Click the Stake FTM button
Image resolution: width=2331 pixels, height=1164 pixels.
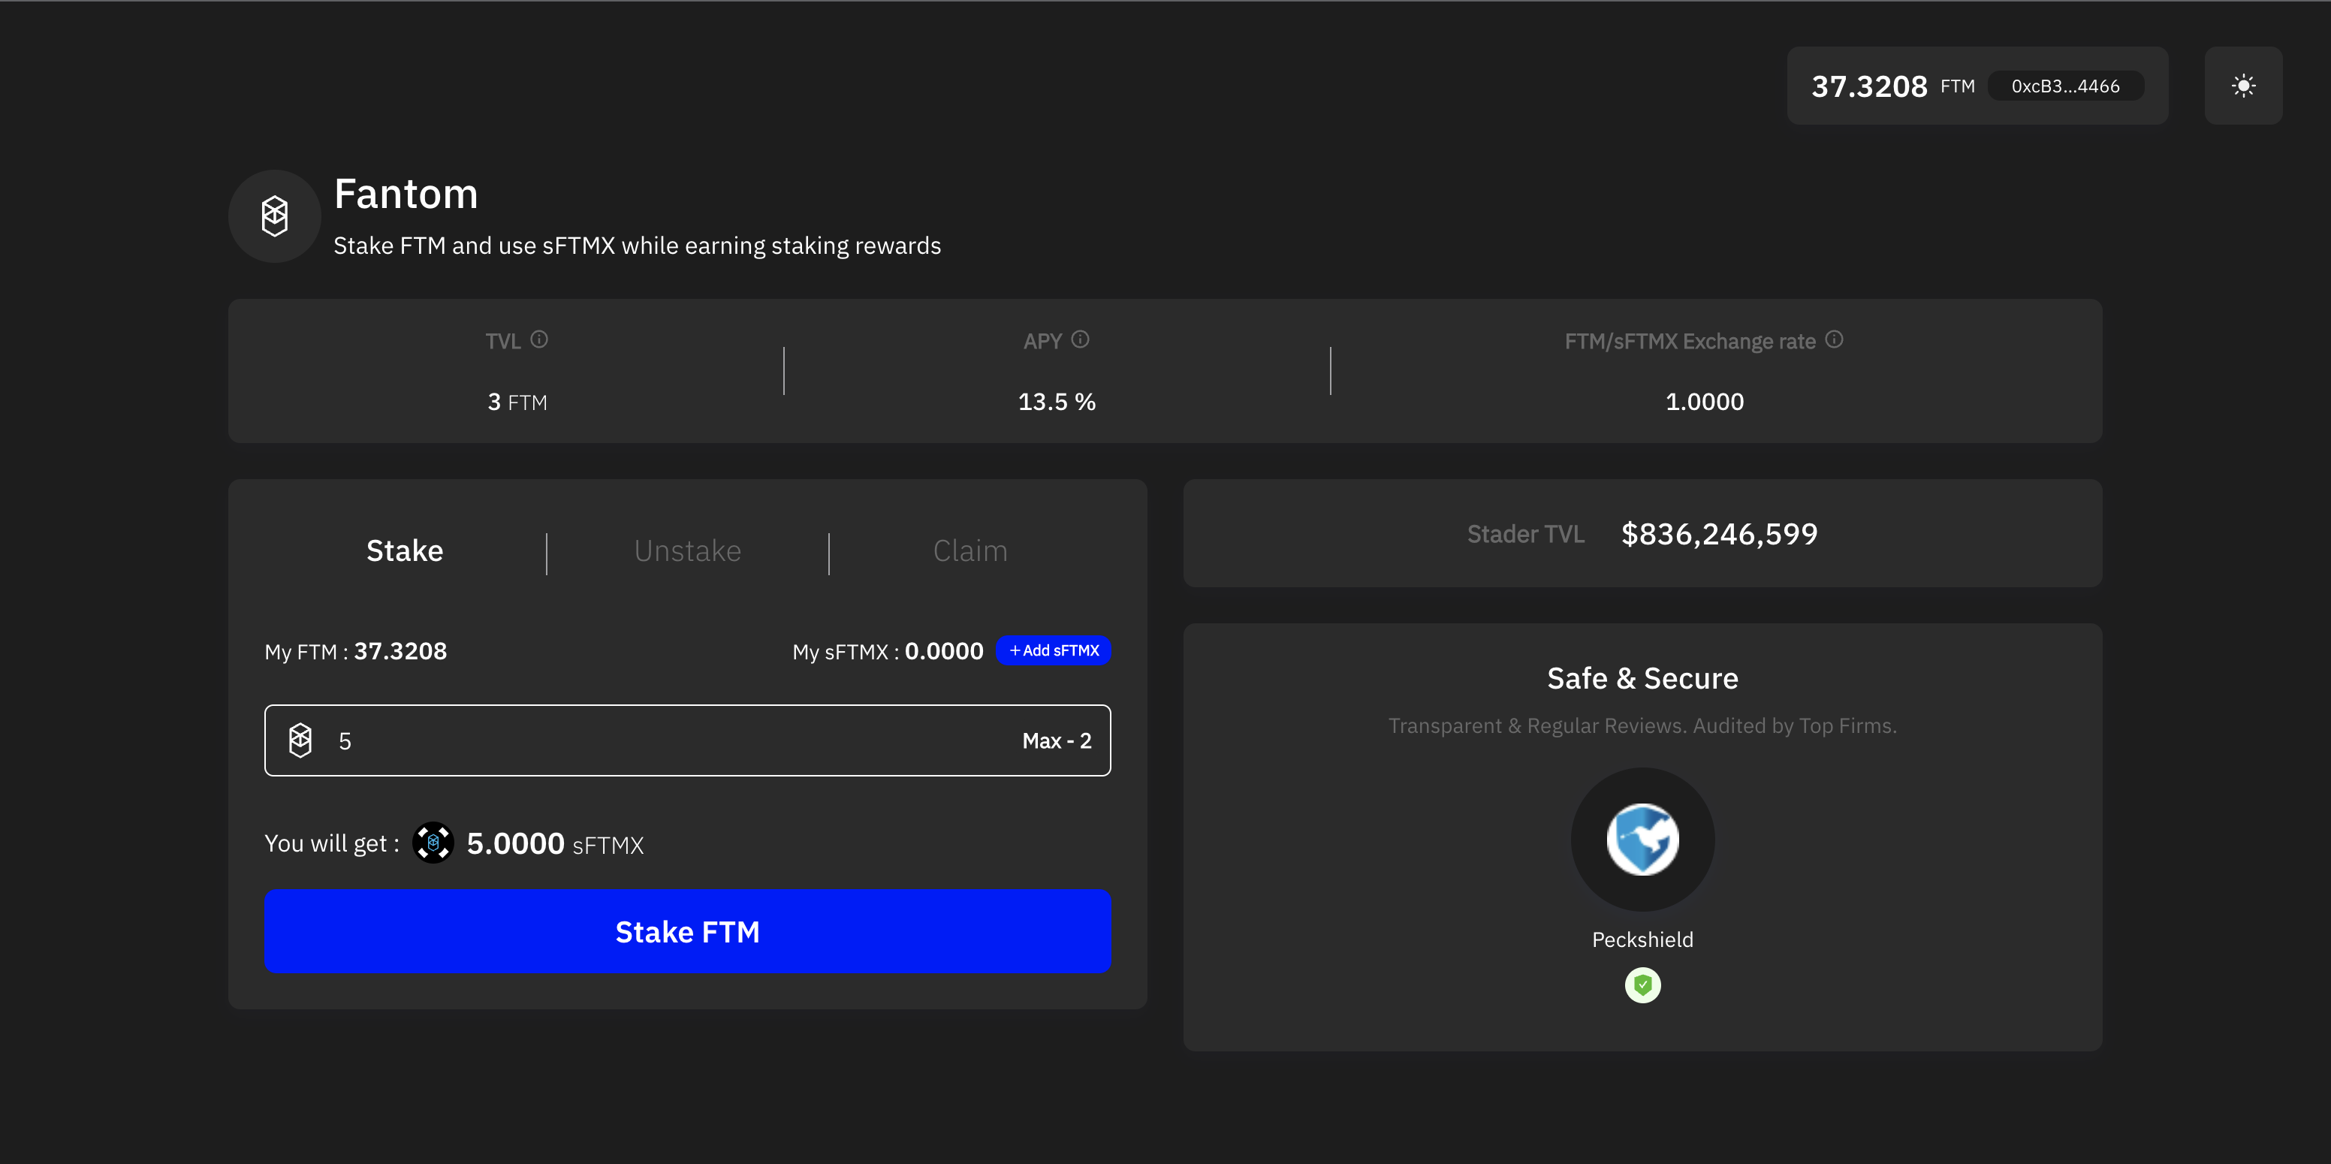pyautogui.click(x=688, y=931)
